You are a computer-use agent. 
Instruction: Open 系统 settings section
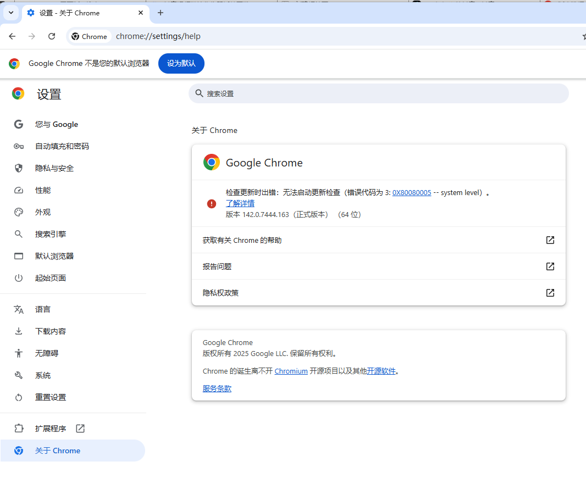click(73, 375)
